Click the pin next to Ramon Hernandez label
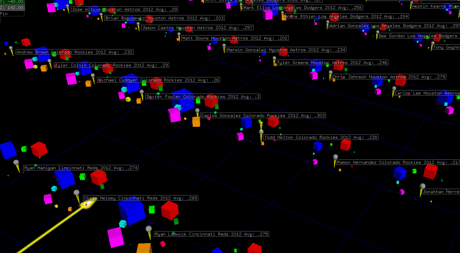The width and height of the screenshot is (460, 253). [x=335, y=158]
